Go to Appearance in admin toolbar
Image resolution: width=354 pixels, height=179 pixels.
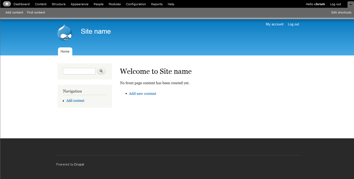point(80,4)
